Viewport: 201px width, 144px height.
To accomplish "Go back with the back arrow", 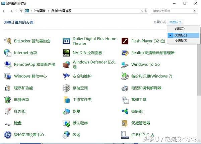I will click(x=4, y=11).
